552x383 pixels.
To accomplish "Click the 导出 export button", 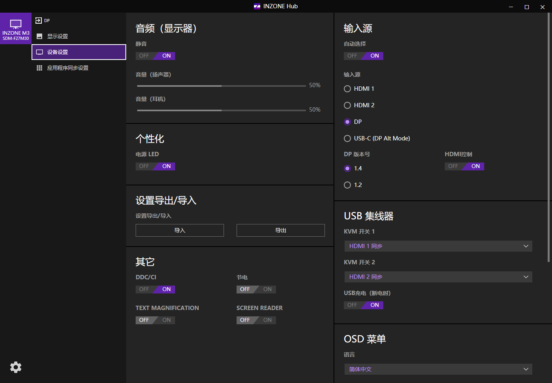I will [281, 230].
